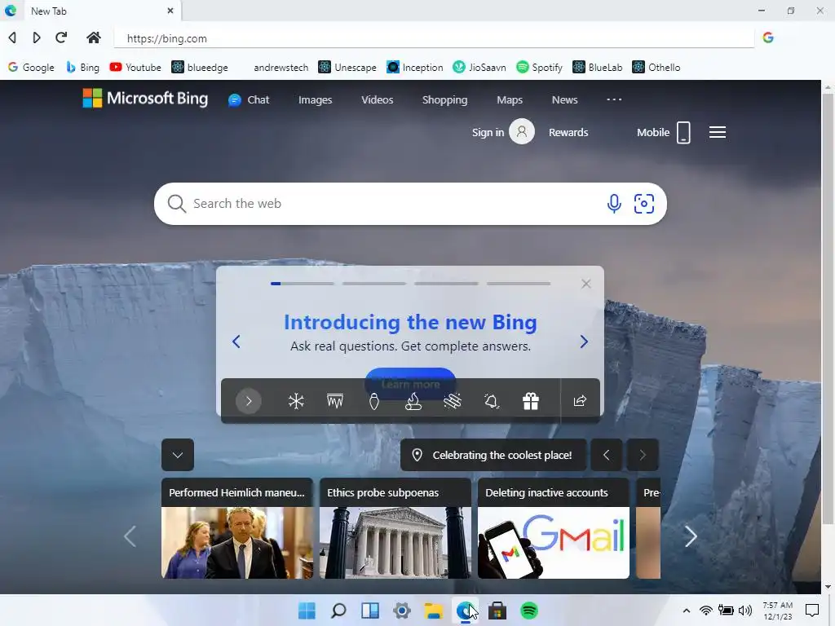Select the campfire effect icon
This screenshot has width=835, height=626.
pos(413,401)
